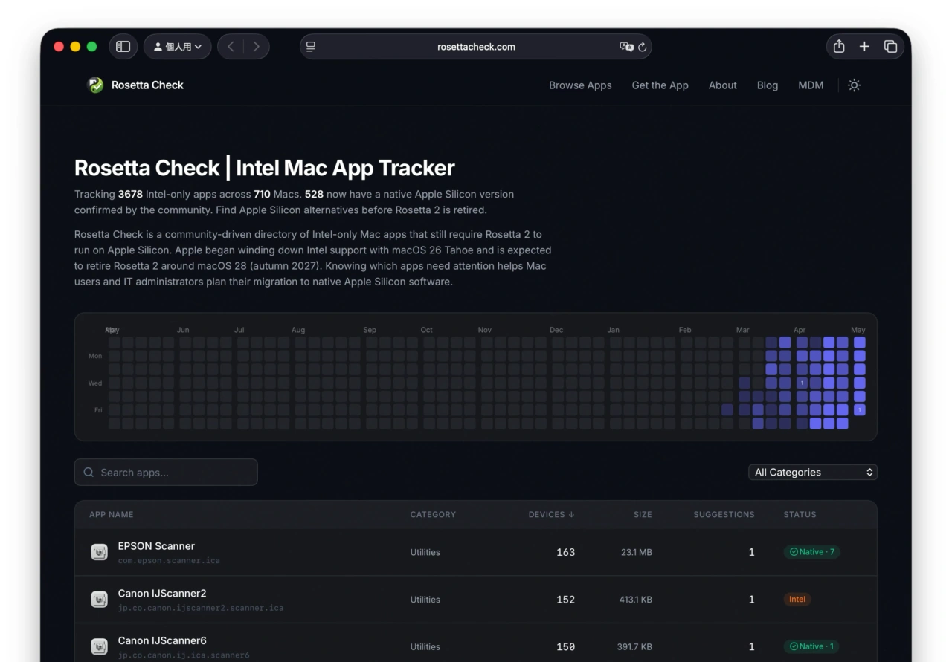The height and width of the screenshot is (662, 952).
Task: Open Browse Apps in navigation
Action: [580, 85]
